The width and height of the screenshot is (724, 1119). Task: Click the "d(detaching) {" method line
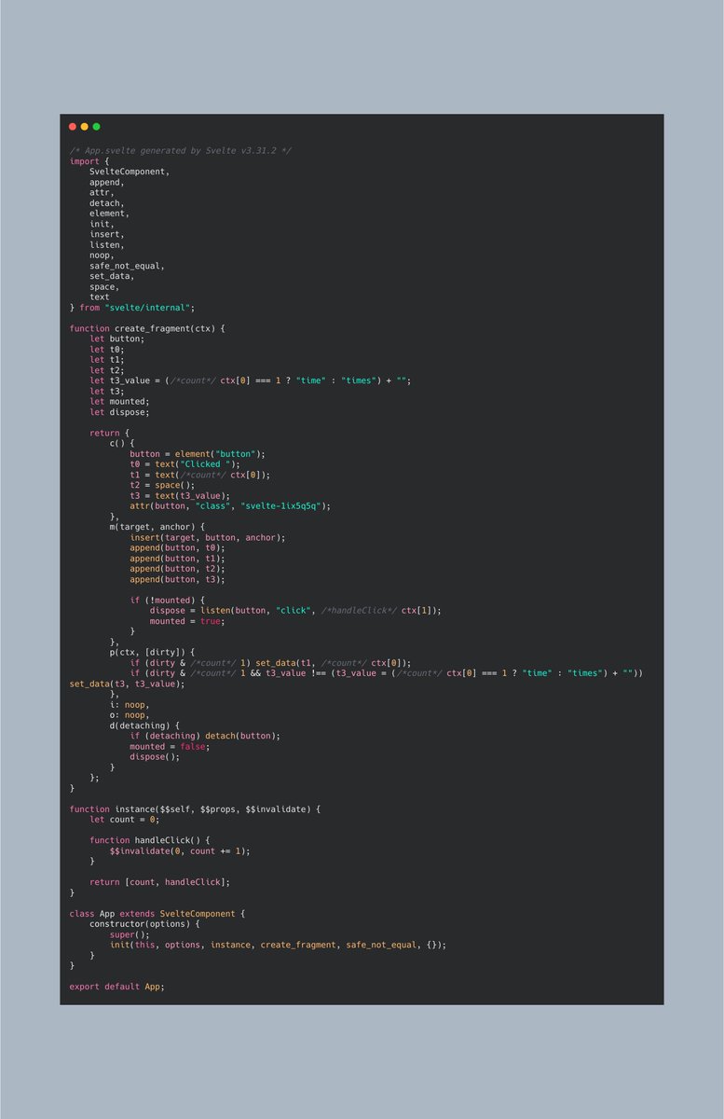(145, 725)
